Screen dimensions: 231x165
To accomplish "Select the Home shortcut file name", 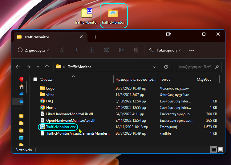I will coord(51,108).
